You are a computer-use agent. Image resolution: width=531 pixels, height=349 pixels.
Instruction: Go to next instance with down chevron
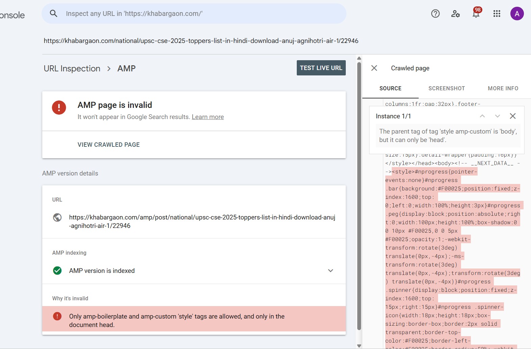tap(497, 116)
